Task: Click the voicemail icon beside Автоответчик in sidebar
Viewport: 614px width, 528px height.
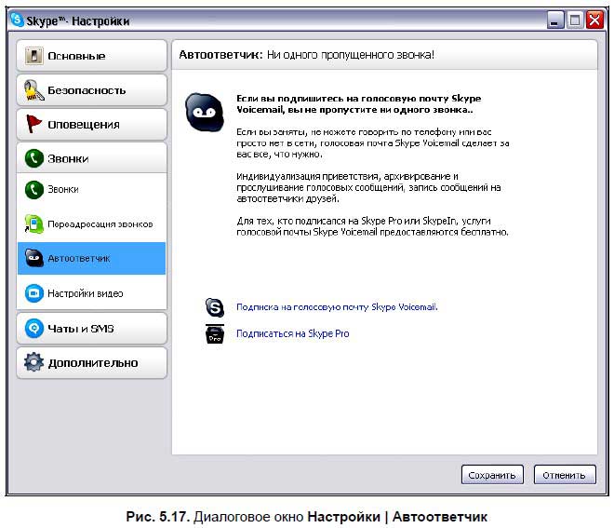Action: point(34,259)
